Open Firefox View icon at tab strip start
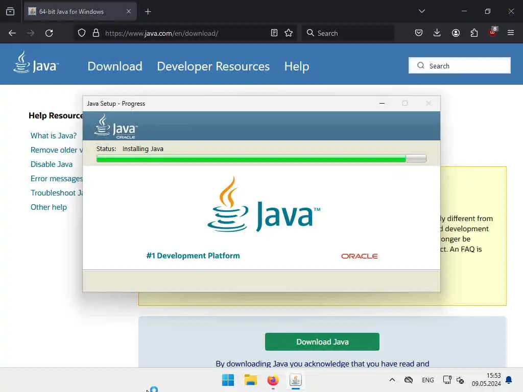The width and height of the screenshot is (523, 392). click(x=10, y=11)
